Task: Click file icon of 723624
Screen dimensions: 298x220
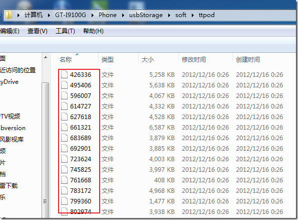Action: (64, 159)
